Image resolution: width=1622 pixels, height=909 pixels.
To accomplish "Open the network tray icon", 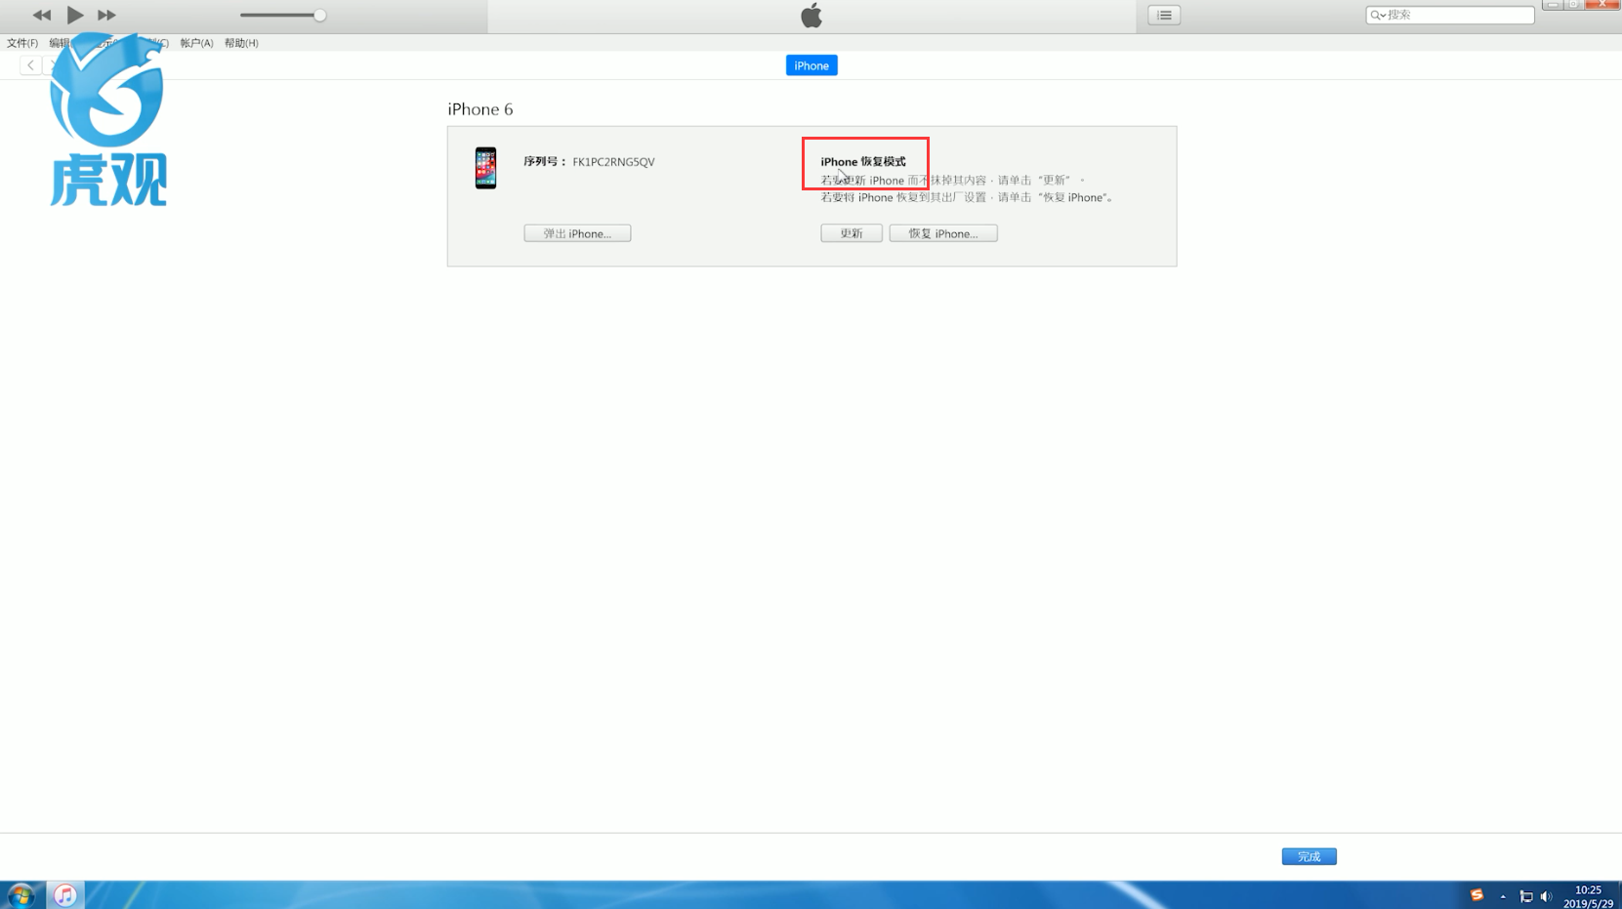I will coord(1525,896).
